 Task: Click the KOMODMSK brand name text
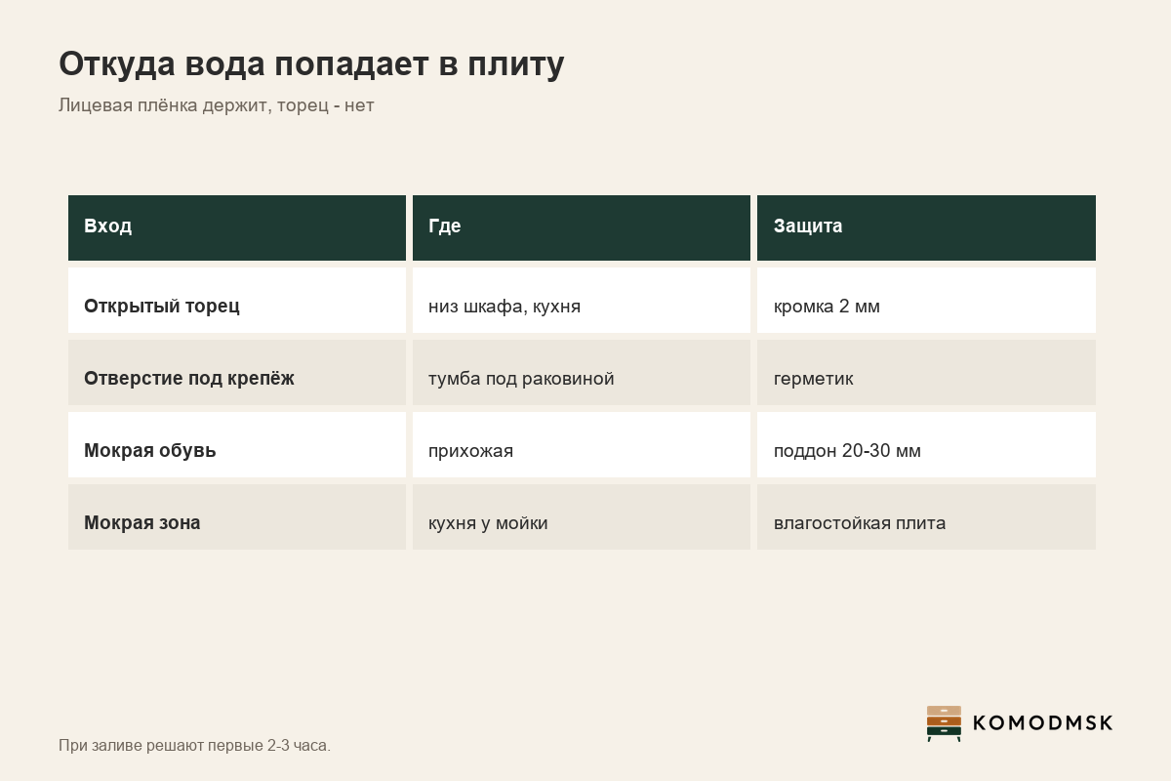[1043, 723]
